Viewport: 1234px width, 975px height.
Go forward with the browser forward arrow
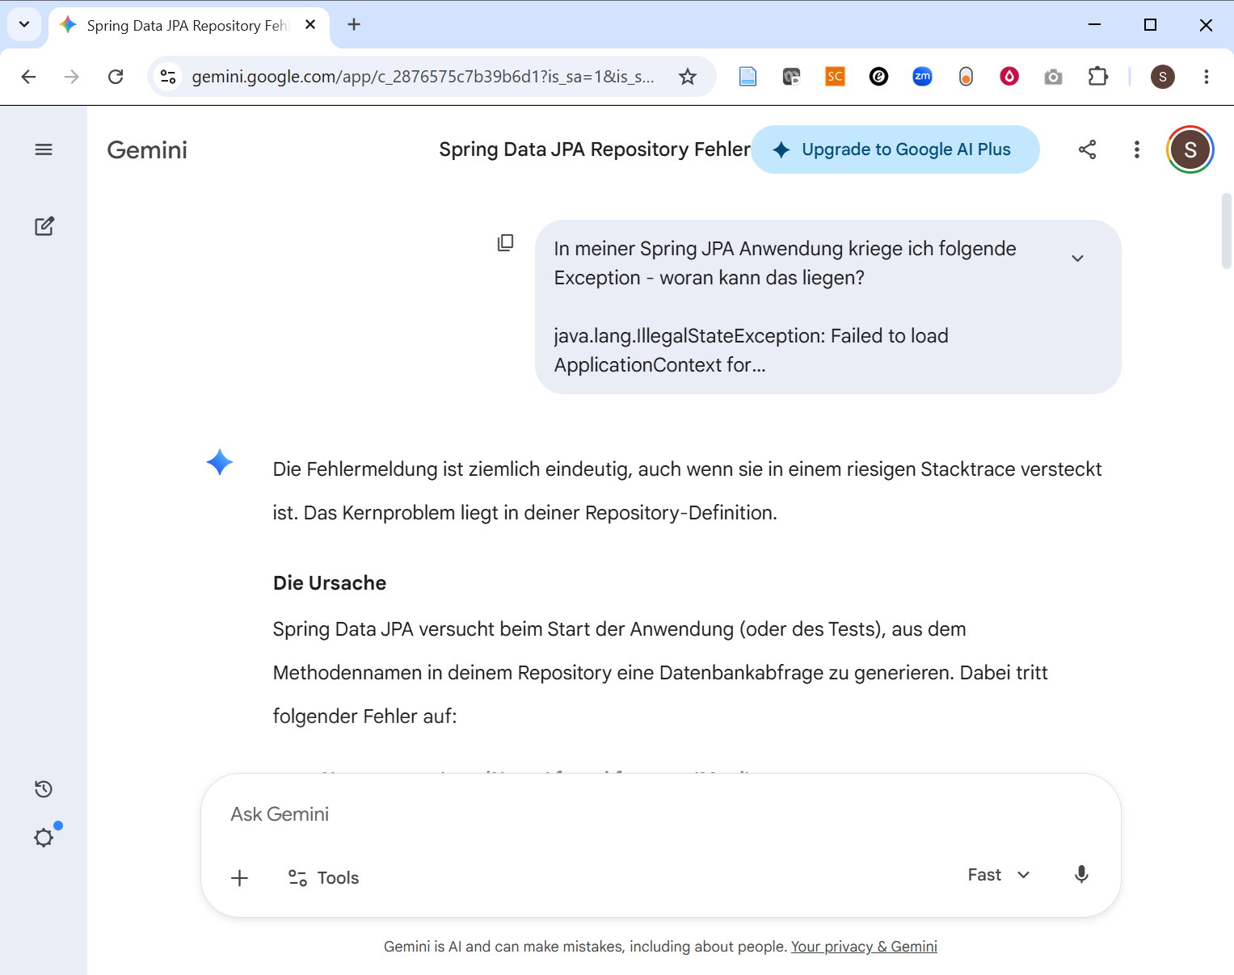(x=72, y=77)
